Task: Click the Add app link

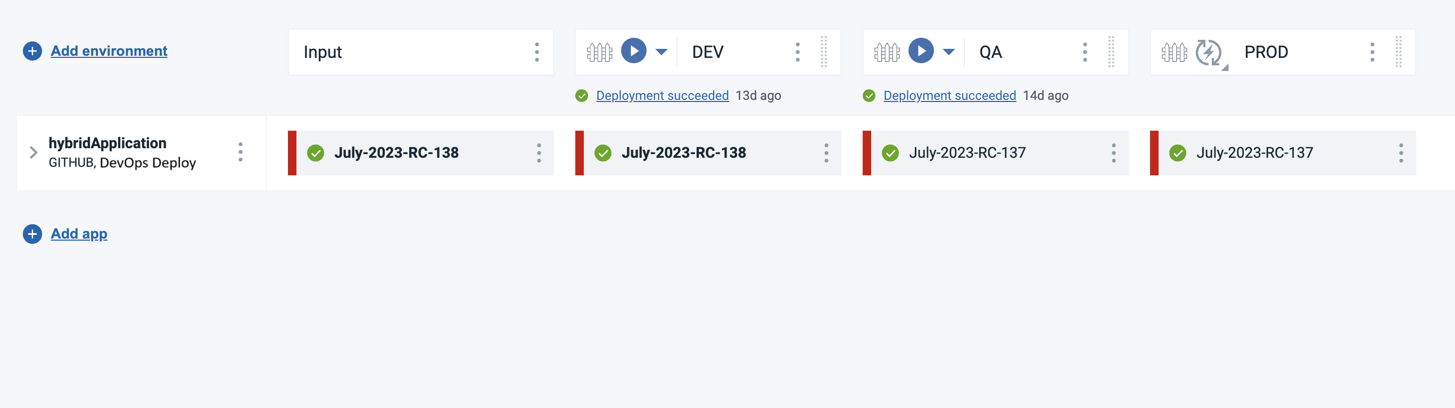Action: 79,234
